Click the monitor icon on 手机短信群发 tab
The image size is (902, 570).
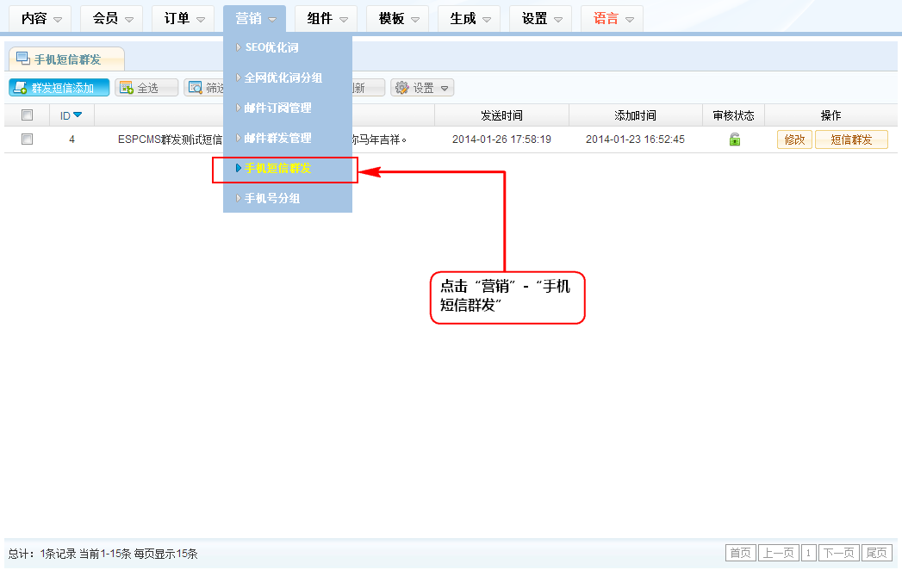(x=23, y=59)
